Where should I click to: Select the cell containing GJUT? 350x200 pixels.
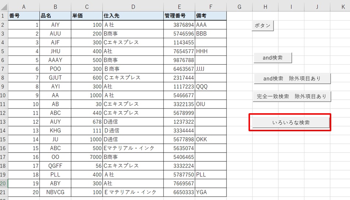(x=56, y=78)
